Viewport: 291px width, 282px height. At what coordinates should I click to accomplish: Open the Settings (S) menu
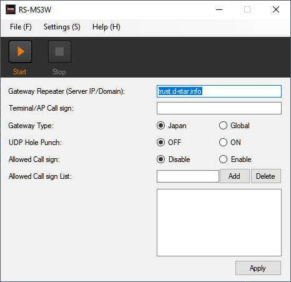point(62,27)
